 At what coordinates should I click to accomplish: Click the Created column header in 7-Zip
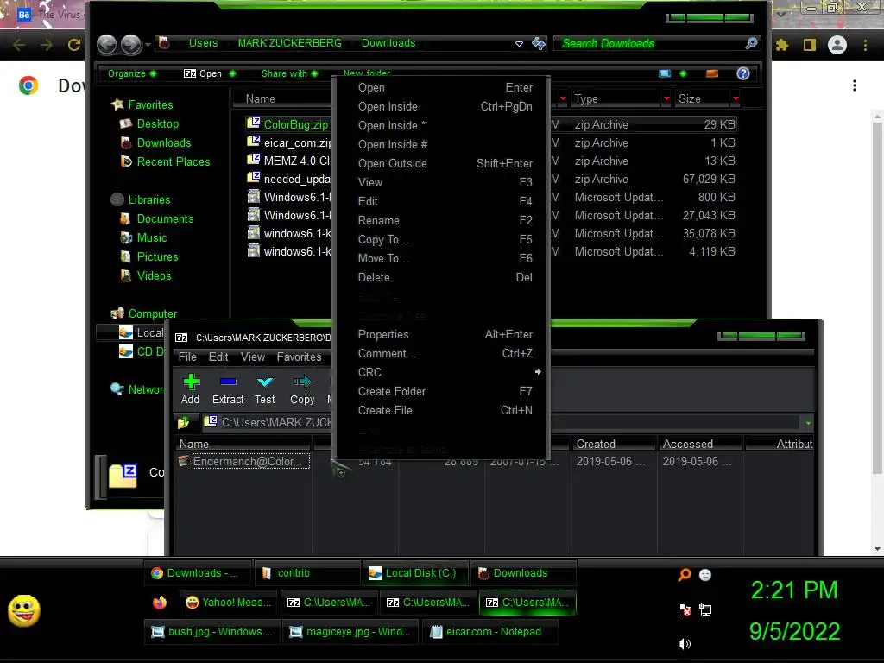point(614,444)
